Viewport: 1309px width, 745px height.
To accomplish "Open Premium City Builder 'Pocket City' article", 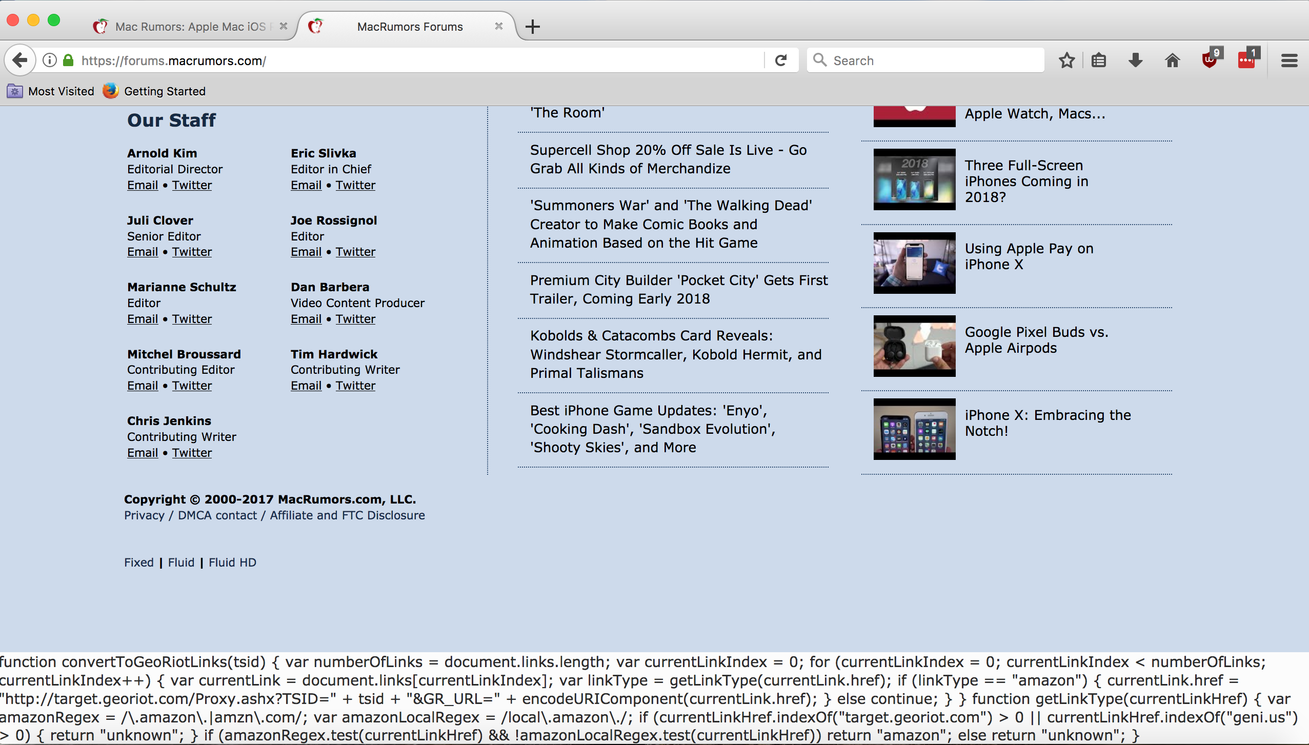I will (x=679, y=290).
